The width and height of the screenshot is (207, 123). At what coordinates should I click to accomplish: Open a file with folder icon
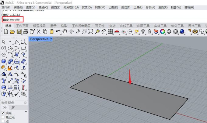click(x=12, y=32)
